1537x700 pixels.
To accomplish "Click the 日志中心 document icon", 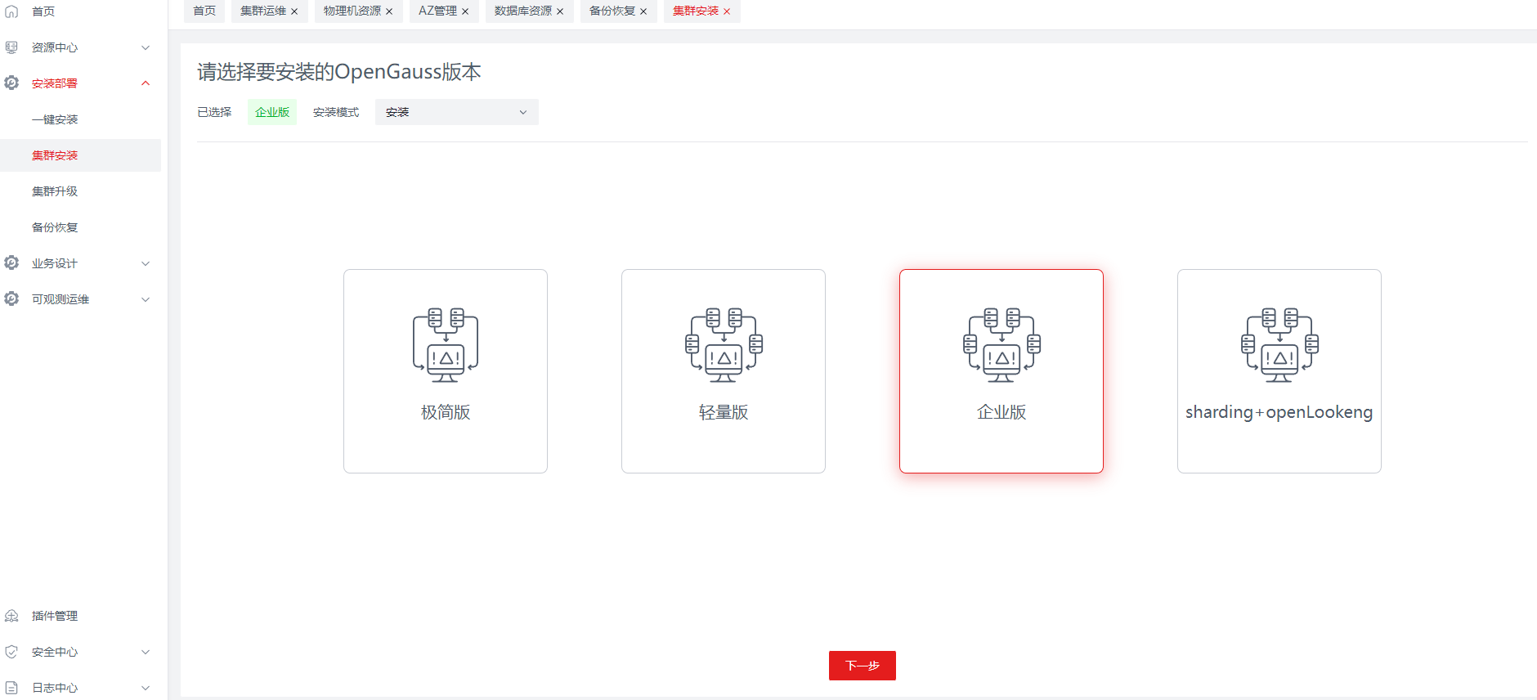I will click(x=11, y=688).
